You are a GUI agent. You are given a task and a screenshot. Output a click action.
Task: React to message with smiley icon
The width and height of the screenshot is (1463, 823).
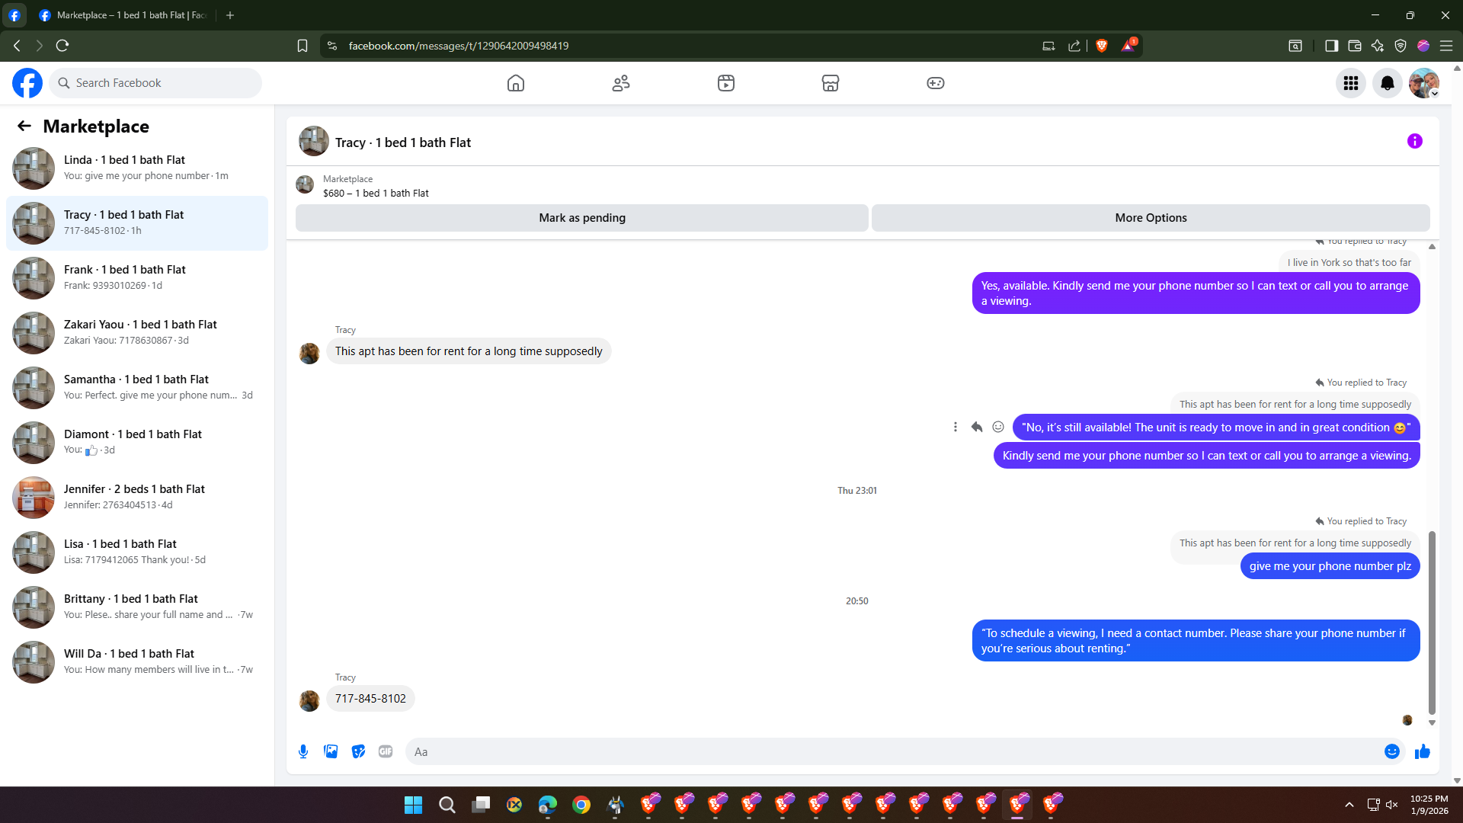[997, 427]
